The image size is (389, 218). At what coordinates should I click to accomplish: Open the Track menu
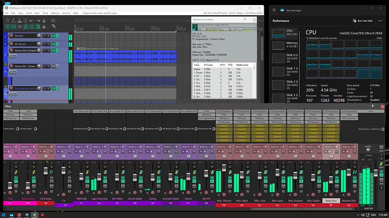click(x=45, y=13)
